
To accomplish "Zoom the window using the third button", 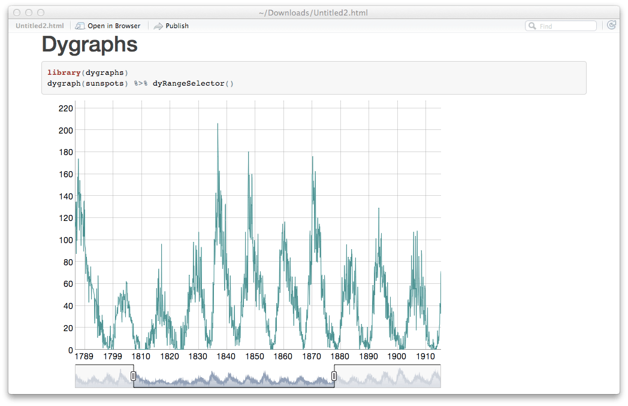I will [41, 13].
